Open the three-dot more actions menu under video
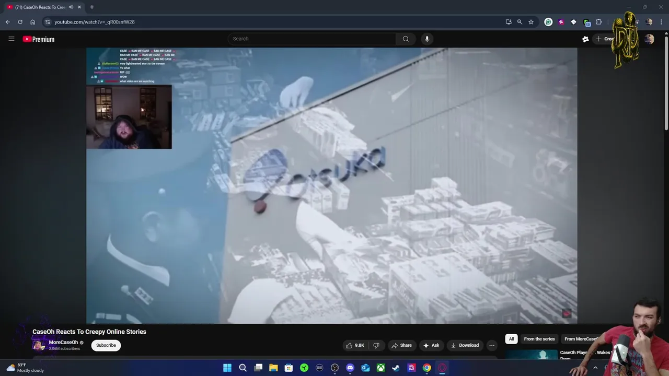 pos(491,345)
